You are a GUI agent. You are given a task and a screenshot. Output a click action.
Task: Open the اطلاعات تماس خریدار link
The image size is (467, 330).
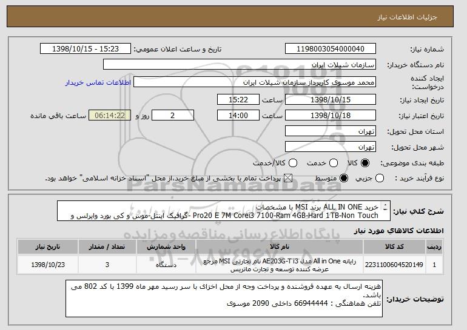click(x=98, y=82)
